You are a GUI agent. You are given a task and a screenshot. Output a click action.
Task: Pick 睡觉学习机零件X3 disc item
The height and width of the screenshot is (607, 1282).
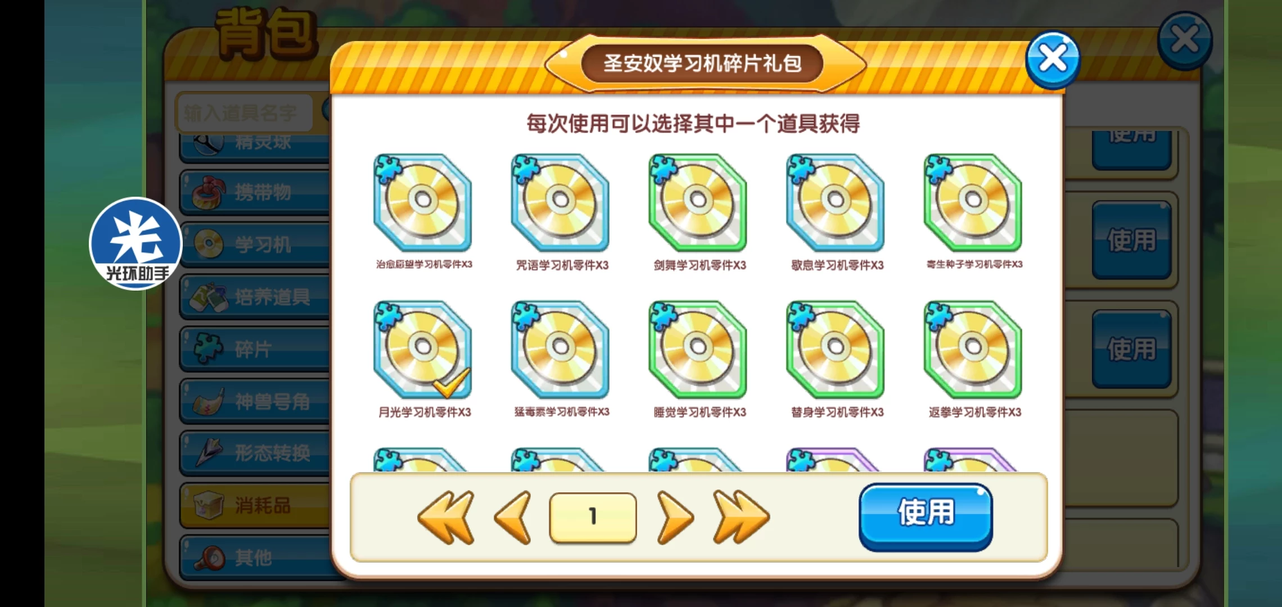tap(698, 350)
